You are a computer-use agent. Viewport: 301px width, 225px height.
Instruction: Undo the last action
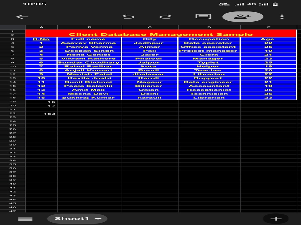point(128,16)
